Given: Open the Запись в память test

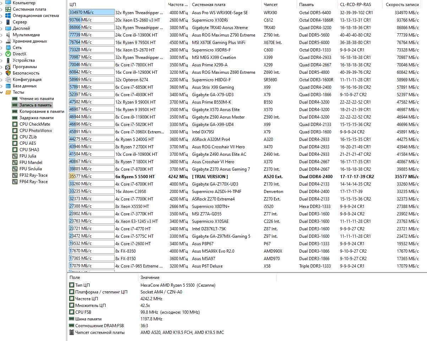Looking at the screenshot, I should click(x=35, y=105).
